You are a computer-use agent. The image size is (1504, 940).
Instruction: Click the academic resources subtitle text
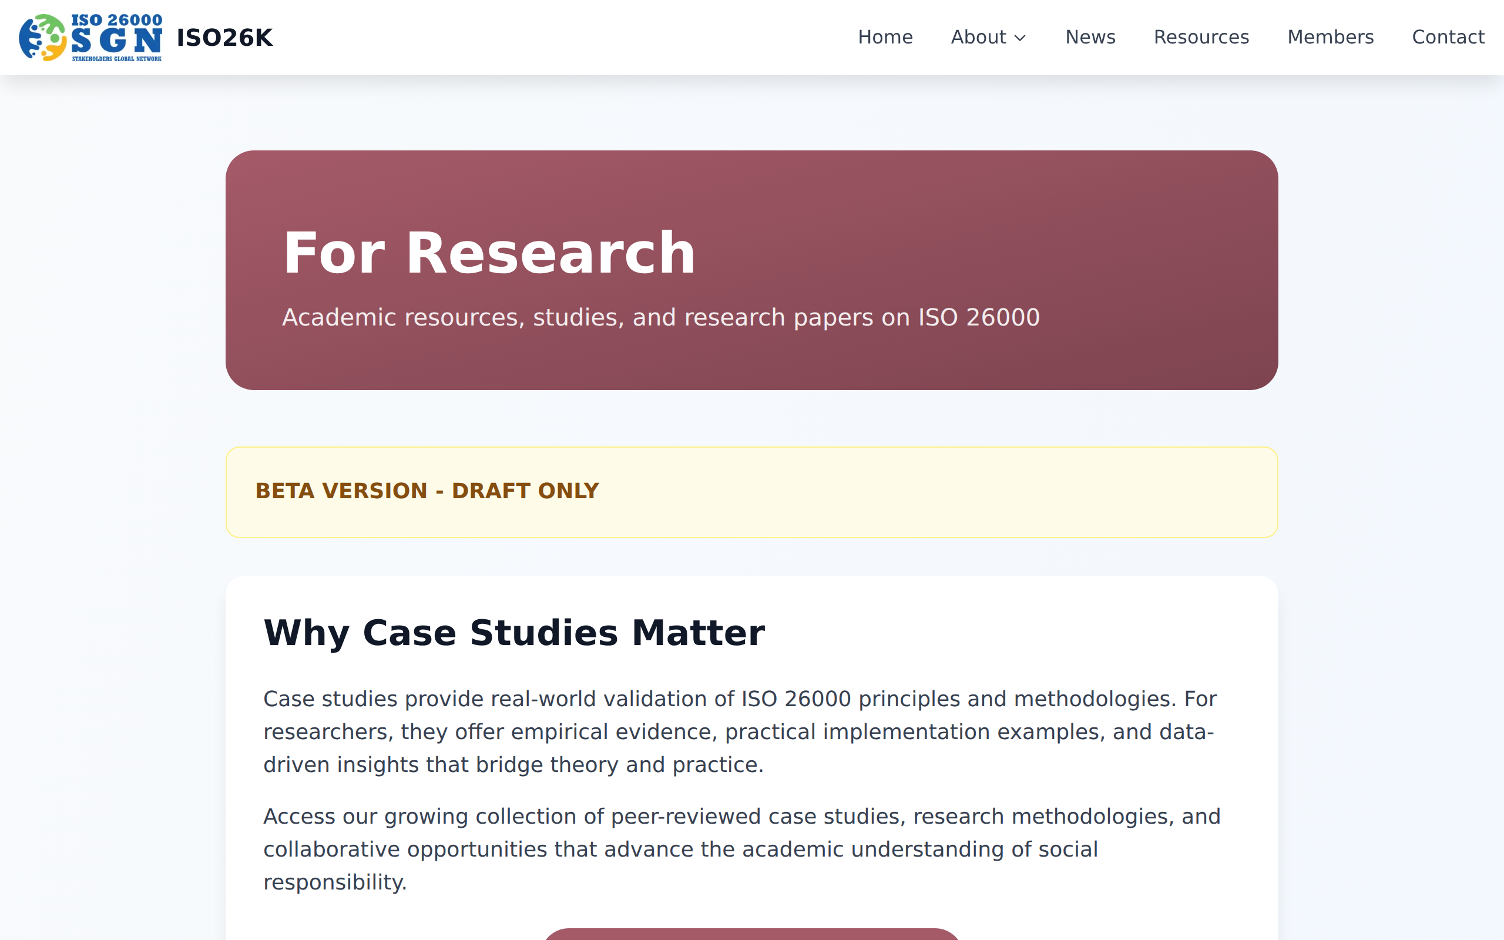(x=660, y=317)
